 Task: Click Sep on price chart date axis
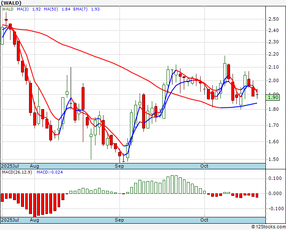[119, 166]
